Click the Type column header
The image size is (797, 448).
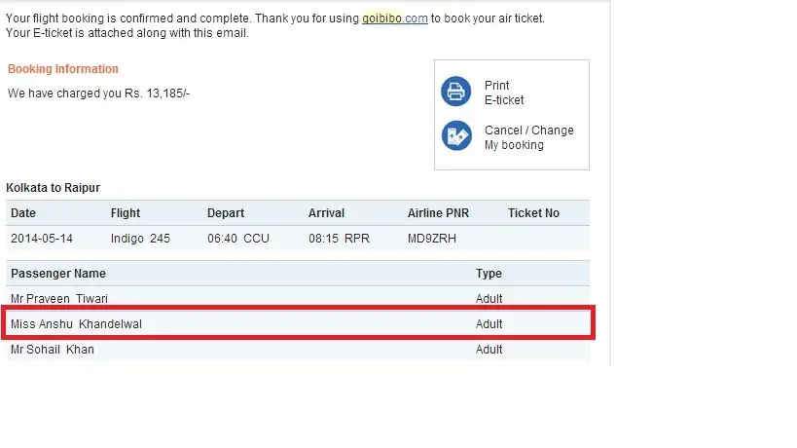click(x=489, y=274)
